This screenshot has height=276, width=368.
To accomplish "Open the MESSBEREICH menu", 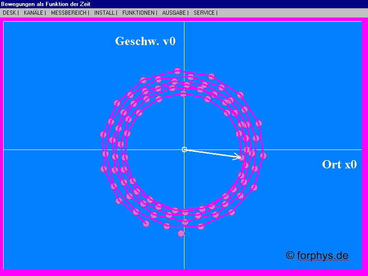I will [68, 13].
